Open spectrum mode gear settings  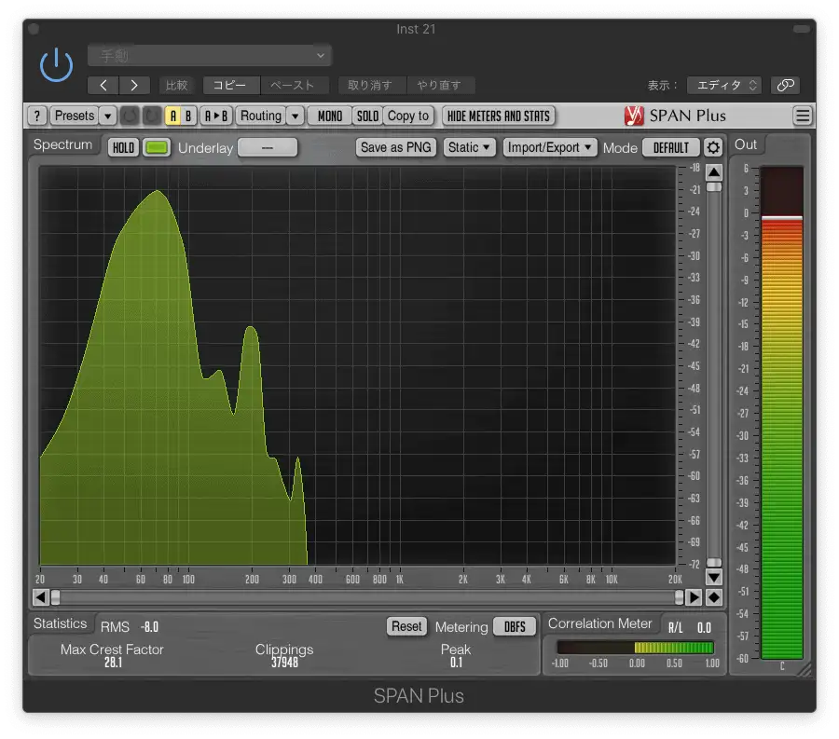pyautogui.click(x=713, y=147)
